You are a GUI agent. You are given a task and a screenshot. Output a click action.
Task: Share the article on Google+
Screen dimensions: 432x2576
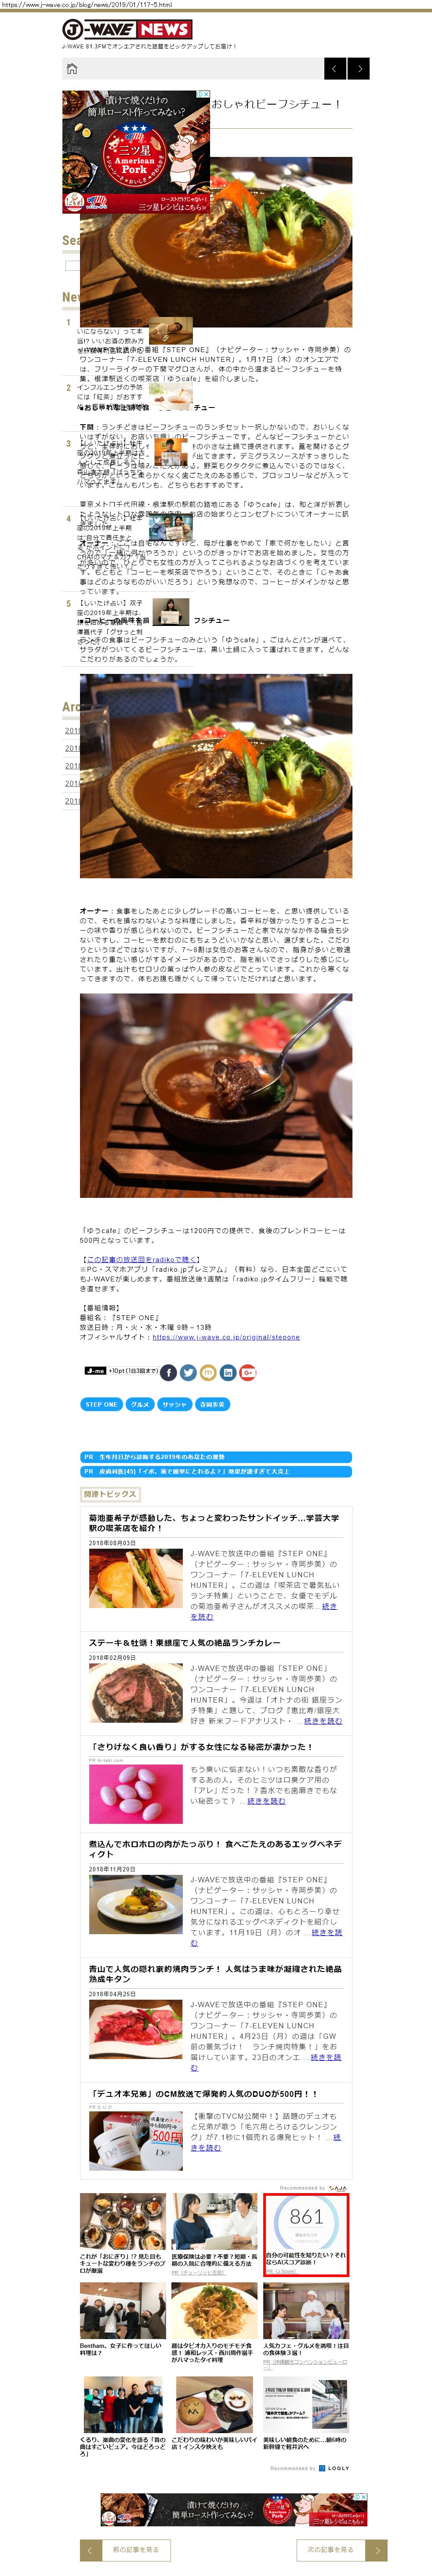click(x=248, y=1372)
